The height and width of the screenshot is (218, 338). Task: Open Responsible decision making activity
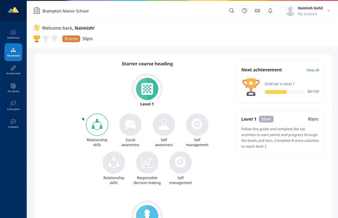147,163
